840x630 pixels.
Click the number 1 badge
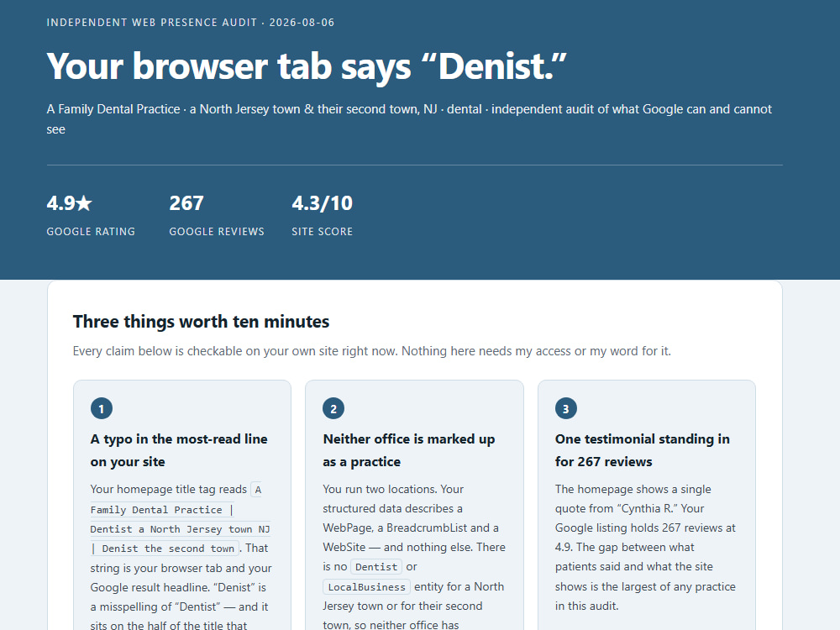click(102, 408)
